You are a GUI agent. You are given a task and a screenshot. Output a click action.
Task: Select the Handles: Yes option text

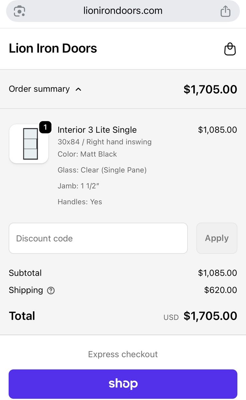click(x=80, y=202)
